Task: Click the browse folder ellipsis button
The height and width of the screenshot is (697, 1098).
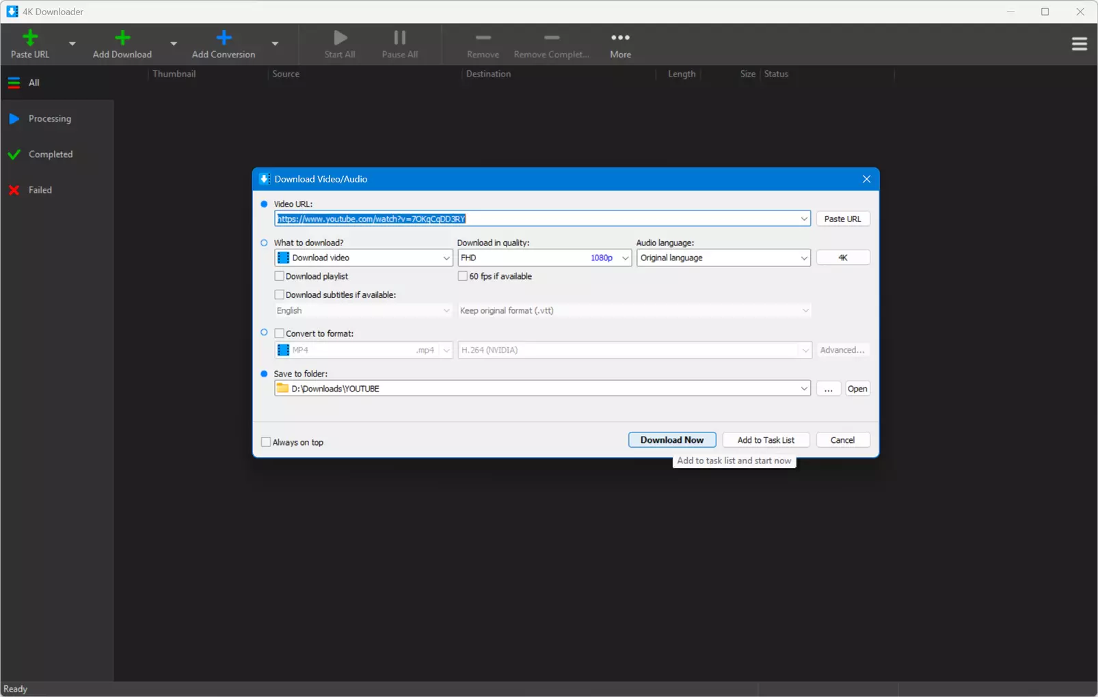Action: coord(828,389)
